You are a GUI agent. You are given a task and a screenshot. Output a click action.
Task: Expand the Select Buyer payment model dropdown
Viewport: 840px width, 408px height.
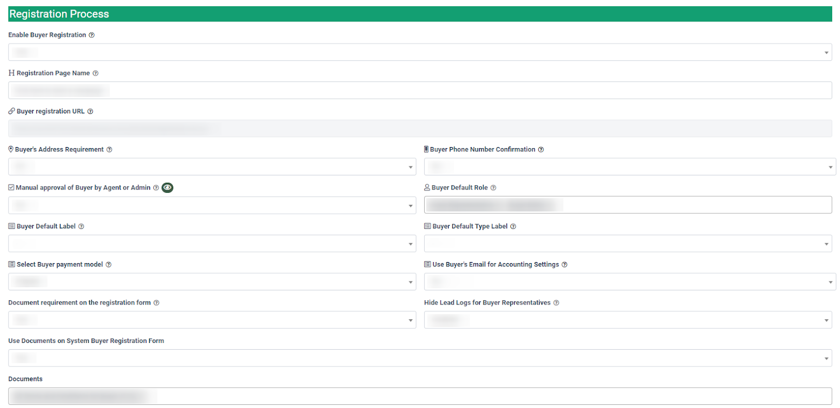click(x=212, y=282)
